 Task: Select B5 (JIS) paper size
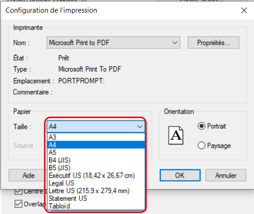pos(96,168)
